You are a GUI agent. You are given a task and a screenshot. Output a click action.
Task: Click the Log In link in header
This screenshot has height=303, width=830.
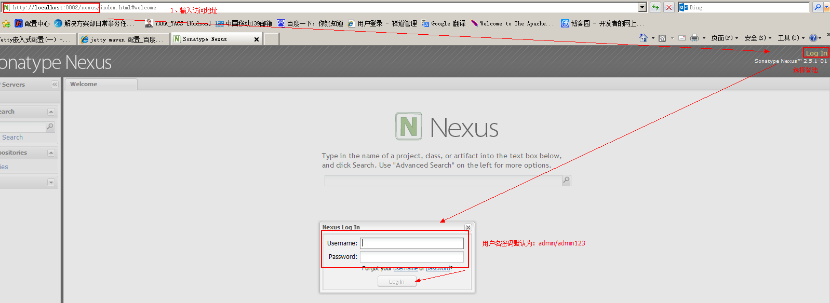816,53
